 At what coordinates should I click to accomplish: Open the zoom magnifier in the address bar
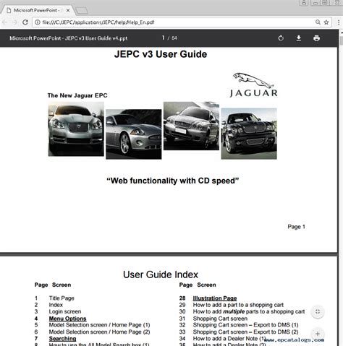318,22
